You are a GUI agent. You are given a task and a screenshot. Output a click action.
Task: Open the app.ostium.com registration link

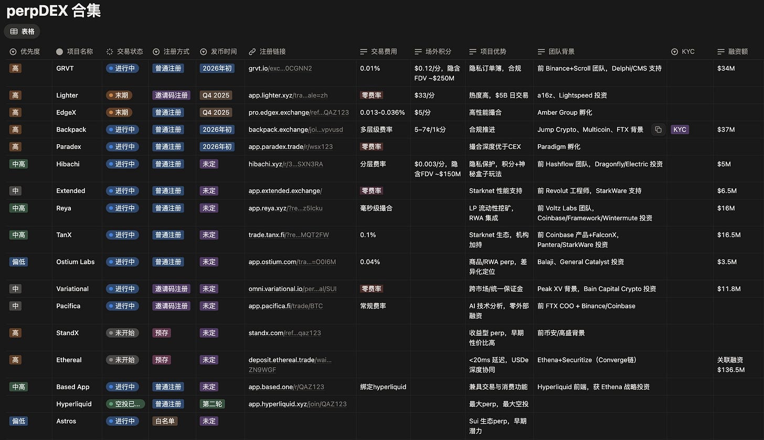point(292,262)
